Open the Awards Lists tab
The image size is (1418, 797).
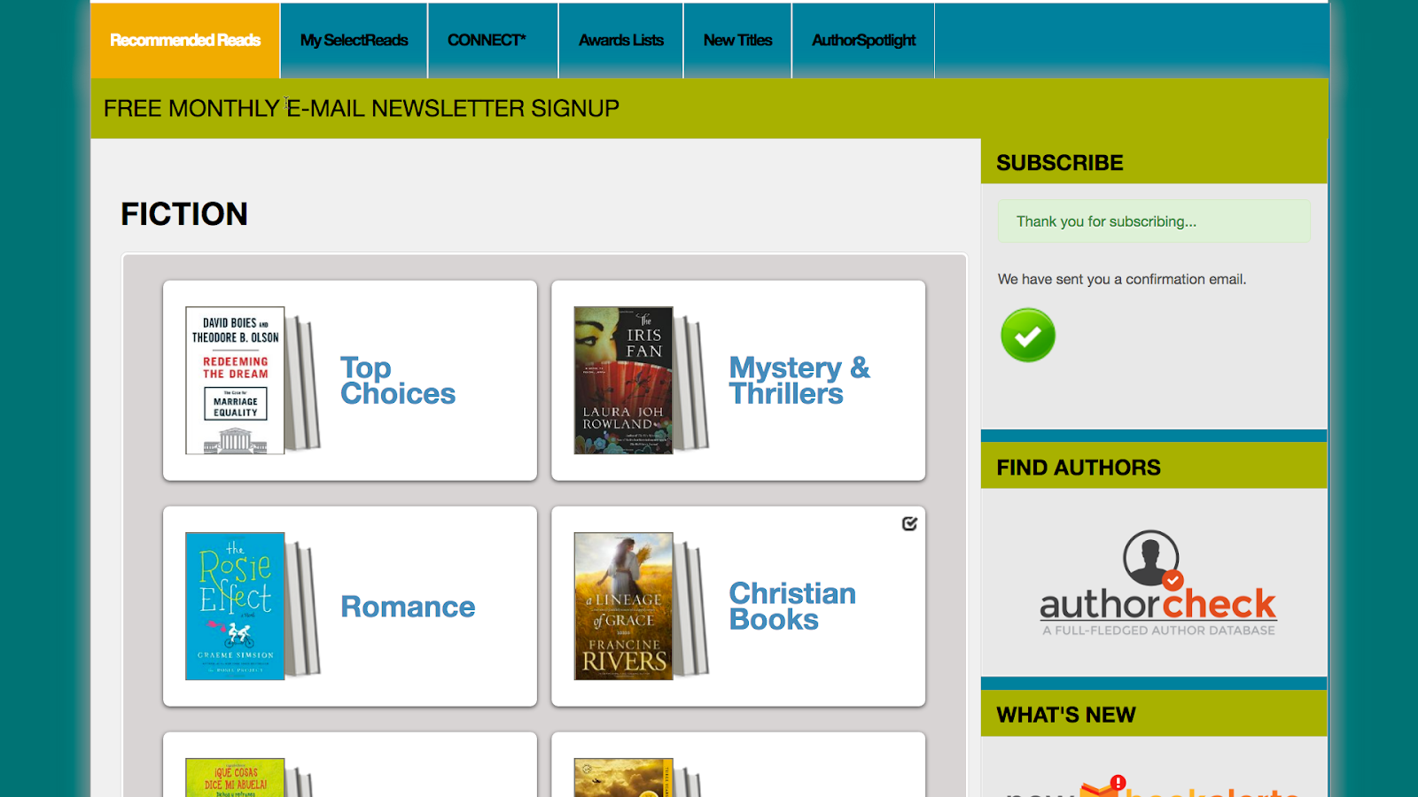point(621,40)
